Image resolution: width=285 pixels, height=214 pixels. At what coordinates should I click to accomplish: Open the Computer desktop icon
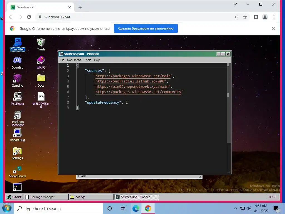coord(18,44)
